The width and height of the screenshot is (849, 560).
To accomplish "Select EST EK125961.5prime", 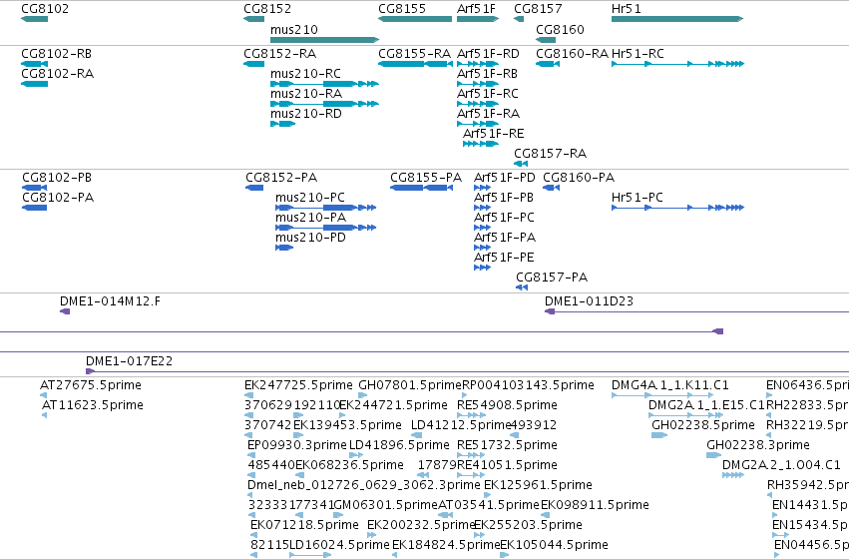I will click(x=487, y=495).
